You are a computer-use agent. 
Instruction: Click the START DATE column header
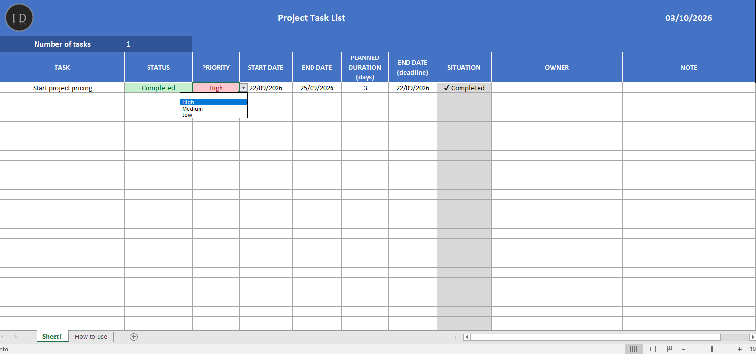click(x=266, y=67)
